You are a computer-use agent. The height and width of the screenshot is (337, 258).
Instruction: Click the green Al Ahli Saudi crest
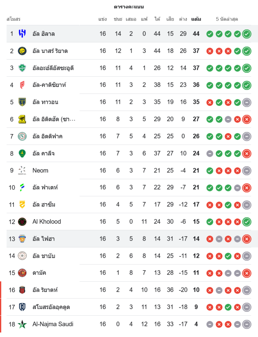(22, 68)
